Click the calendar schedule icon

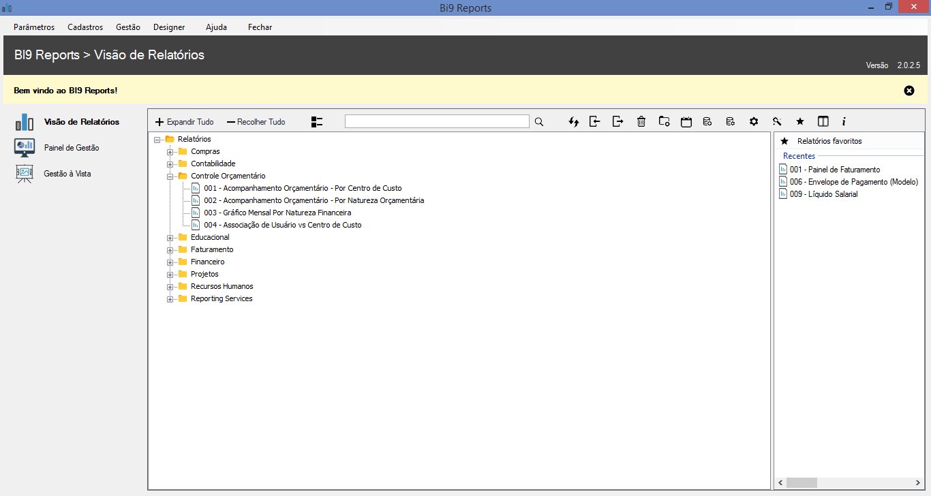click(x=686, y=122)
